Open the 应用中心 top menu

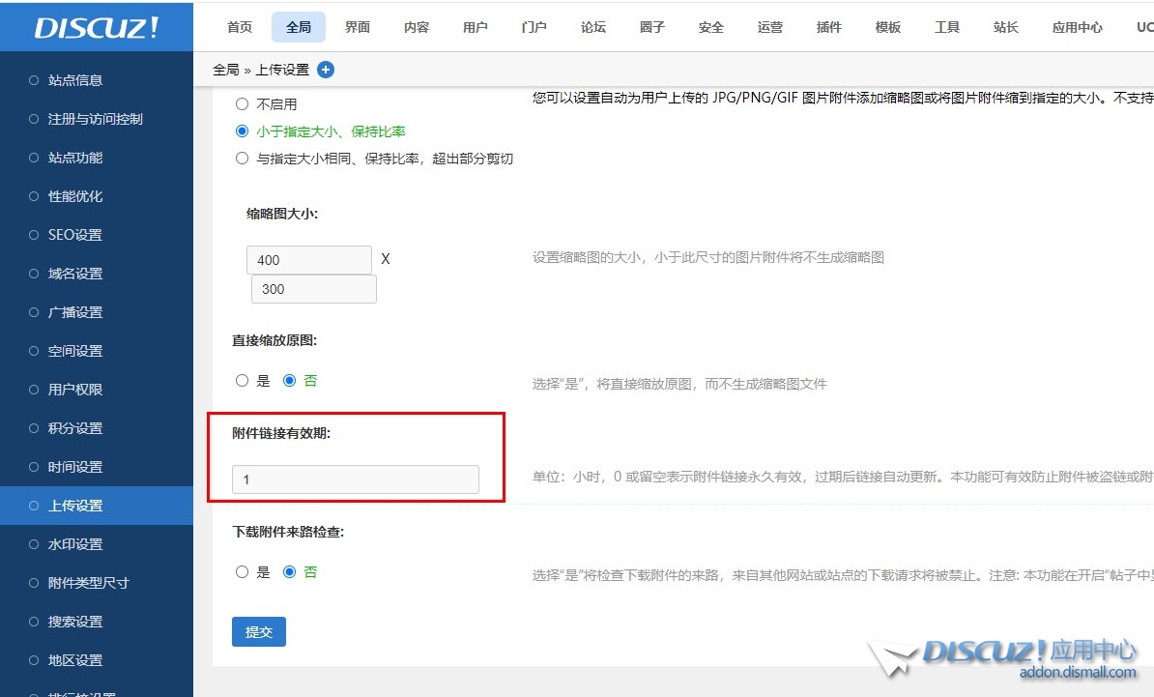tap(1077, 27)
